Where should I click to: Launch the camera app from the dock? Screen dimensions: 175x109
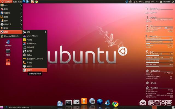click(x=77, y=102)
